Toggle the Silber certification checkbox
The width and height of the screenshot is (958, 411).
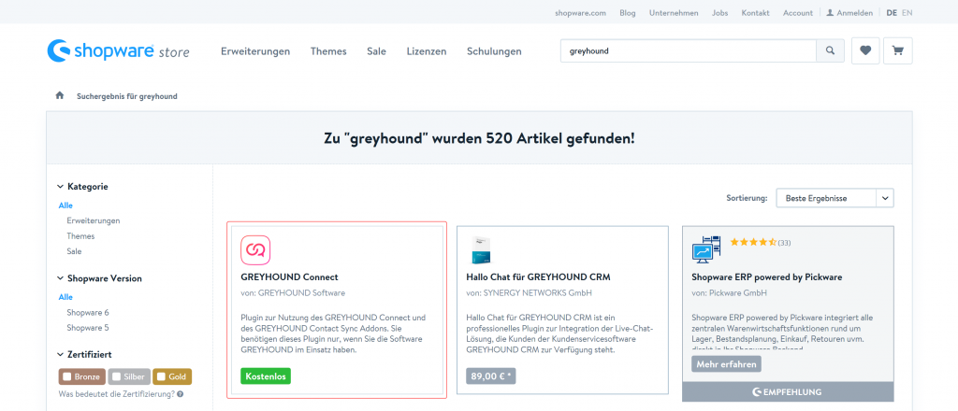coord(117,376)
